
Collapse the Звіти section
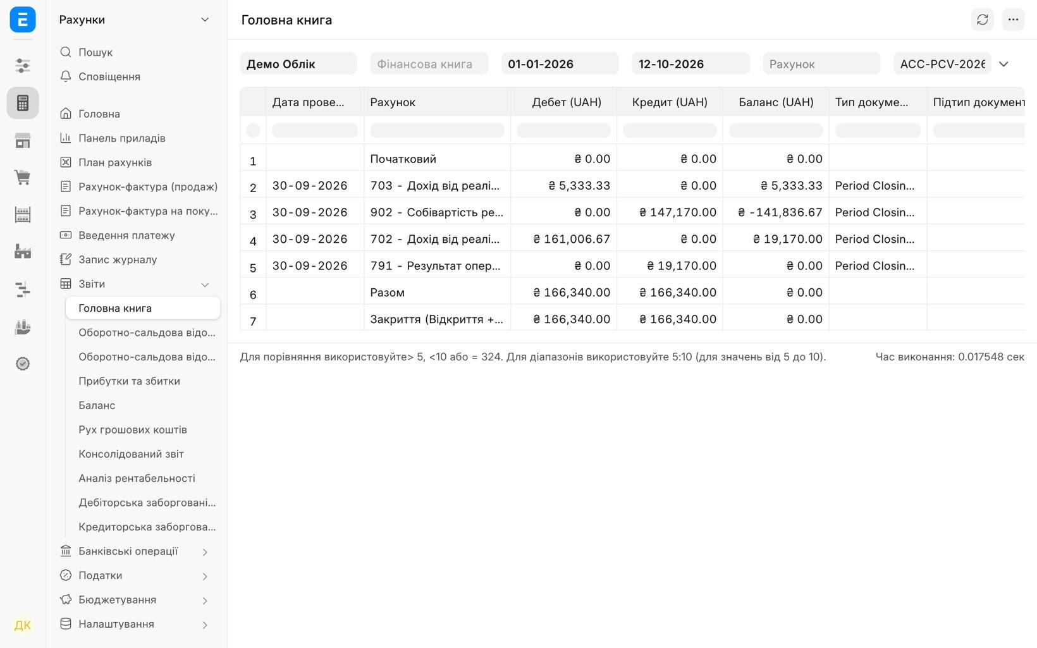[x=205, y=284]
